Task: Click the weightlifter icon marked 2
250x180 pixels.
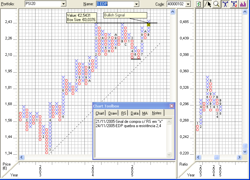Action: [x=234, y=4]
